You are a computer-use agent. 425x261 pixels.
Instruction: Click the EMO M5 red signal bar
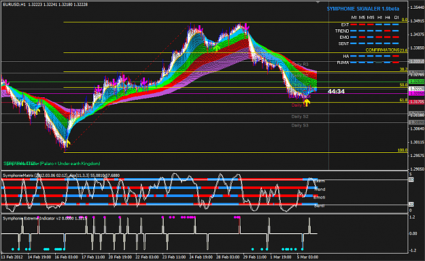coord(362,37)
